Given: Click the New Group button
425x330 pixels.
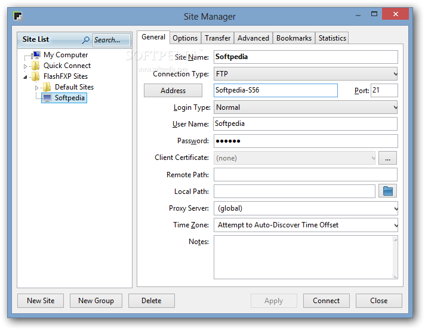Looking at the screenshot, I should click(96, 301).
